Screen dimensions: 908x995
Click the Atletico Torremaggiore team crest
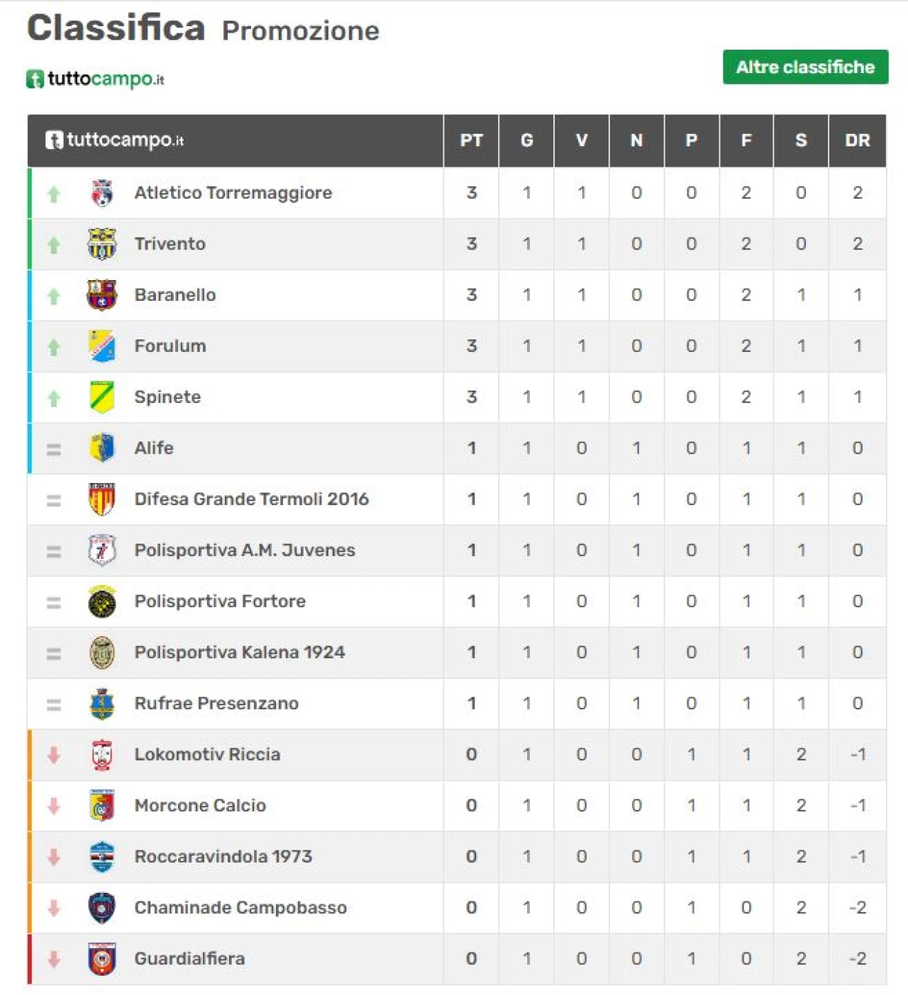click(102, 193)
